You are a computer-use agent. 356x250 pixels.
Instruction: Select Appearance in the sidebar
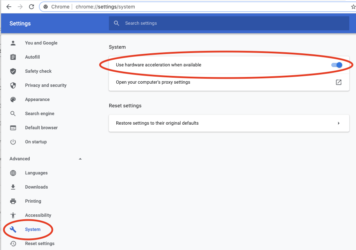click(37, 99)
